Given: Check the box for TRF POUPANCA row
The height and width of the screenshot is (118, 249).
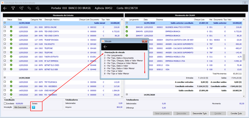Looking at the screenshot, I should pyautogui.click(x=5, y=82).
